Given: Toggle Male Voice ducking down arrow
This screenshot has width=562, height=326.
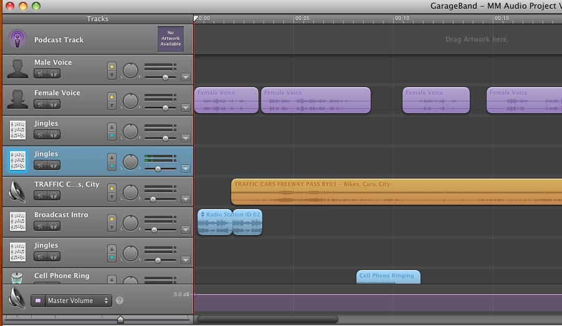Looking at the screenshot, I should 112,75.
